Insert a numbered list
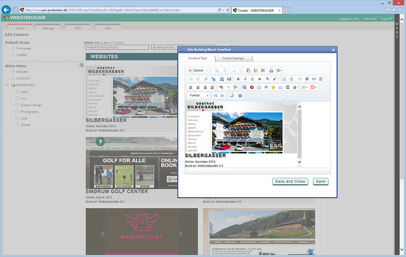 click(284, 79)
